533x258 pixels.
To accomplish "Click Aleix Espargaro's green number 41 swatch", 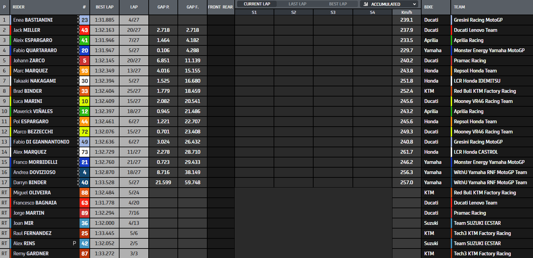I will click(x=85, y=40).
